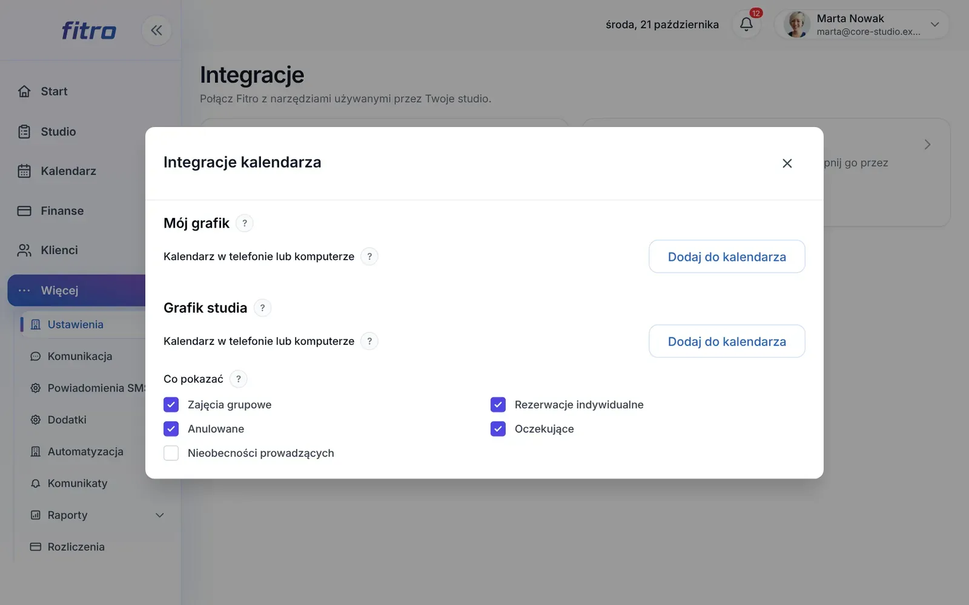Click the fitro logo
Viewport: 969px width, 605px height.
pyautogui.click(x=88, y=30)
